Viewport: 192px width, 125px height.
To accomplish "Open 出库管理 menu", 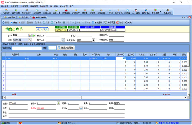I will 24,6.
